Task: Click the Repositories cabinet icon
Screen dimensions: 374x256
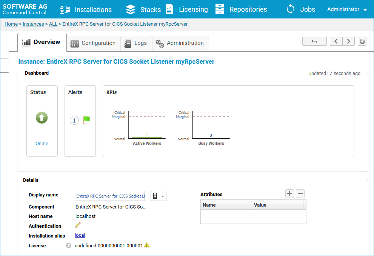Action: pyautogui.click(x=219, y=9)
